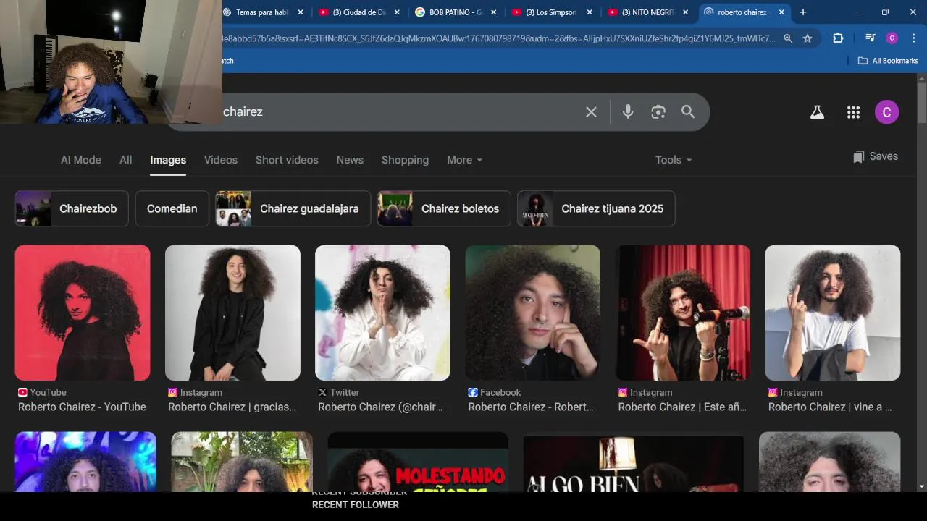Select the News search tab
Screen dimensions: 927x521
[x=350, y=160]
